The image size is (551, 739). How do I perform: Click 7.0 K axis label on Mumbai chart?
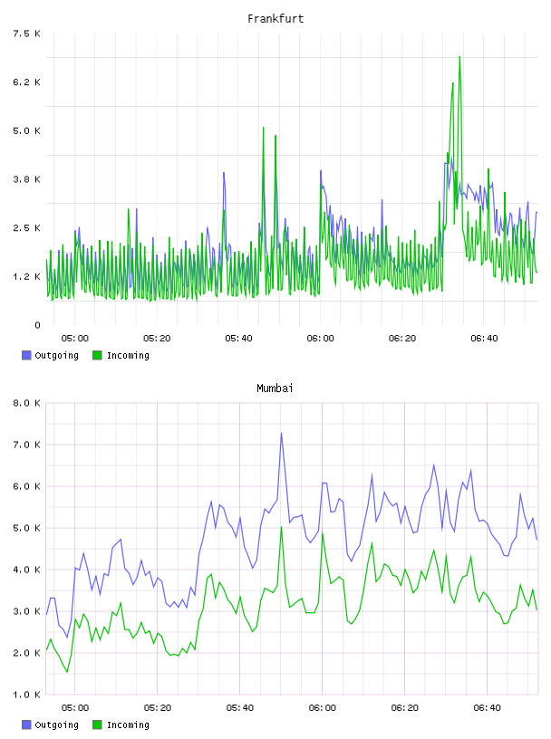click(26, 445)
